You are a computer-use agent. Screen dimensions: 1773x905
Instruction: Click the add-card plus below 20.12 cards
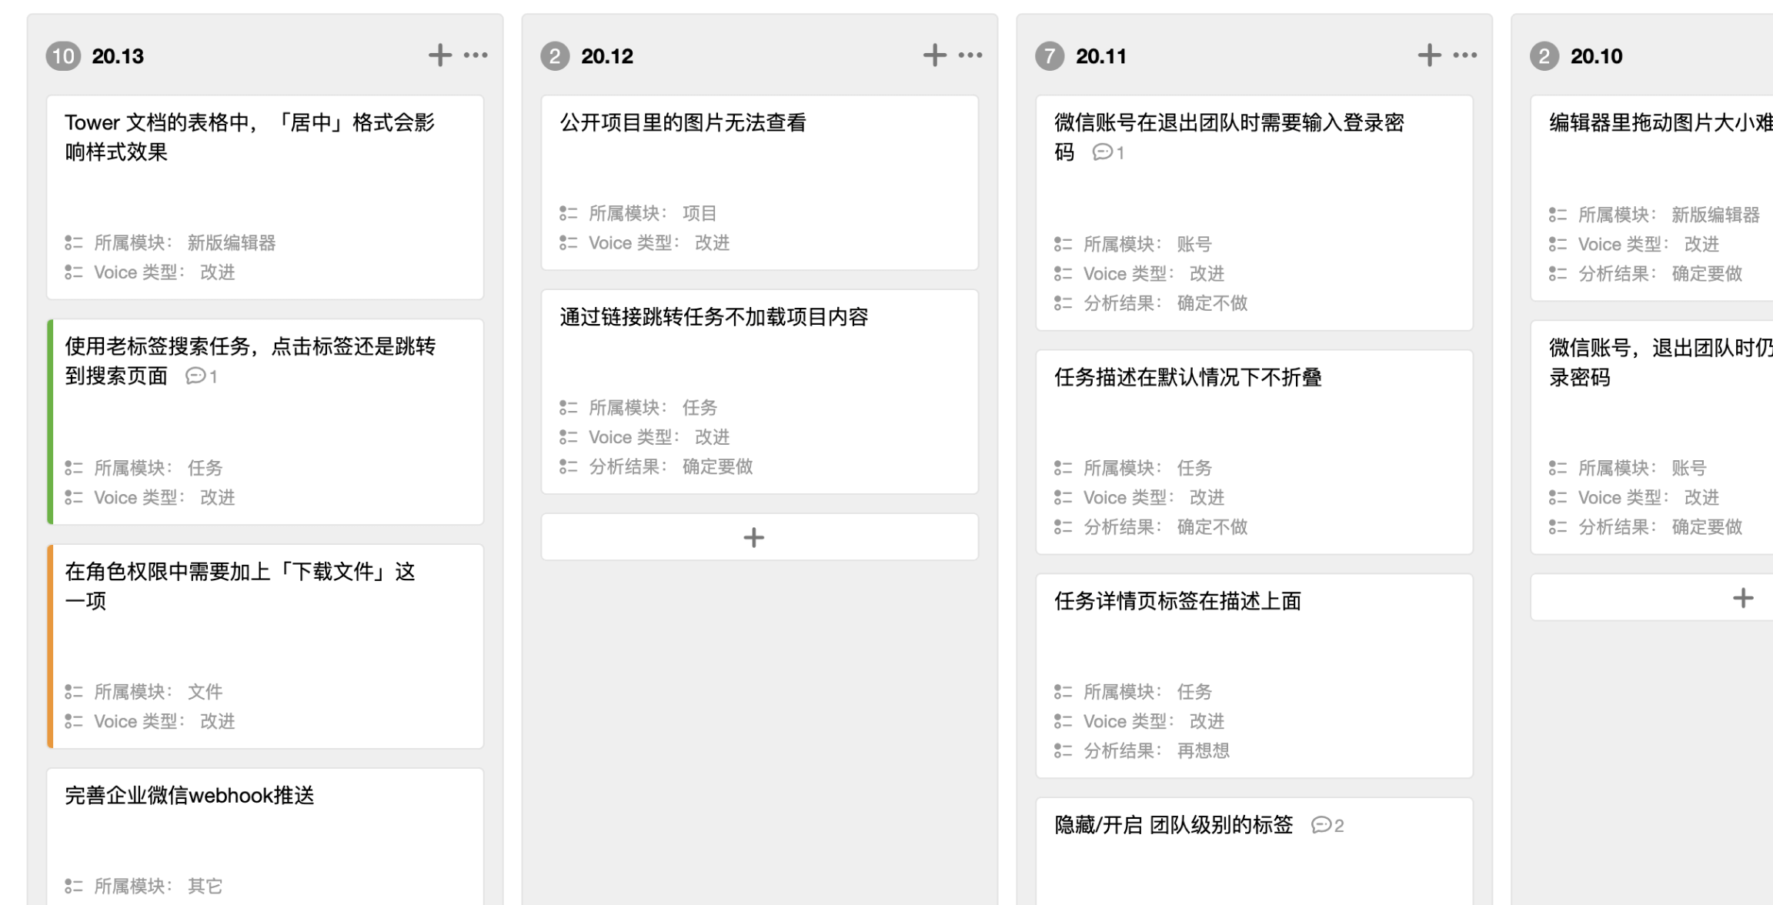760,537
